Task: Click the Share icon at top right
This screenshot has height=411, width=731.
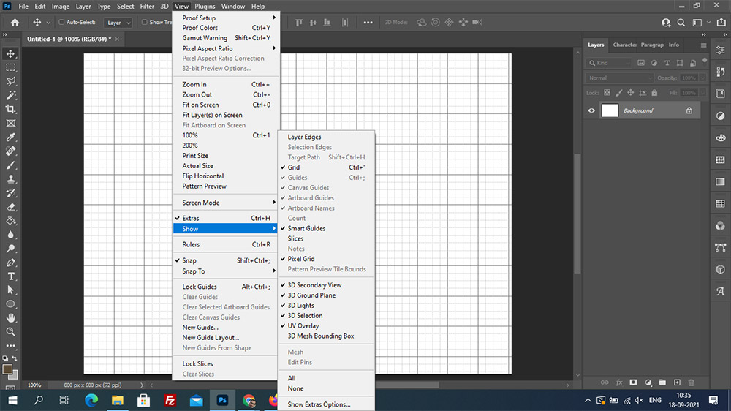Action: [721, 23]
